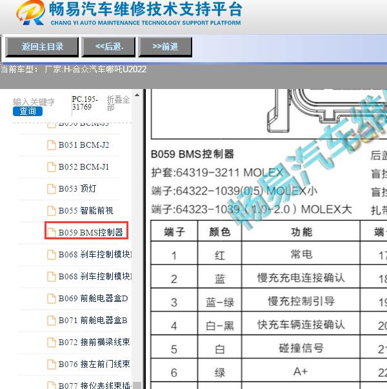Click the document icon for B052 BCM-J1
This screenshot has width=387, height=389.
pos(52,167)
